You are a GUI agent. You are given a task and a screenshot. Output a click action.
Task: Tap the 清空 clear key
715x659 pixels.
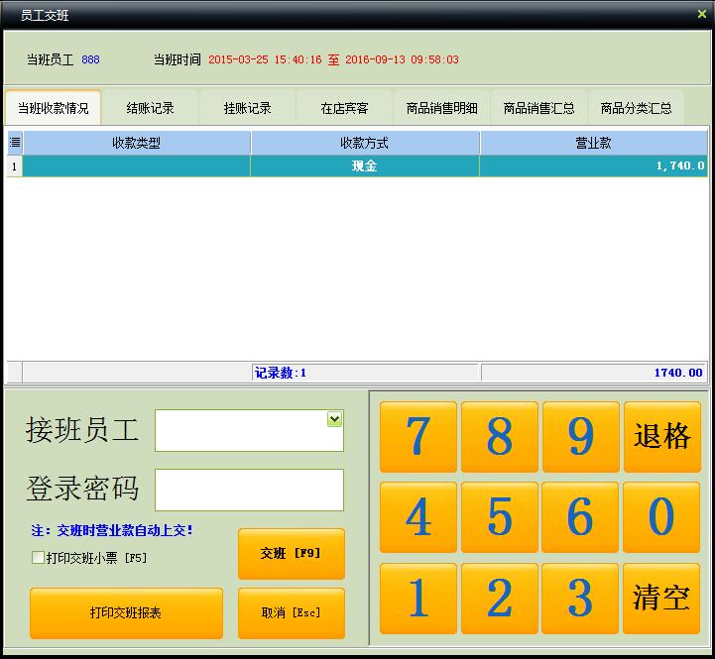pos(661,599)
